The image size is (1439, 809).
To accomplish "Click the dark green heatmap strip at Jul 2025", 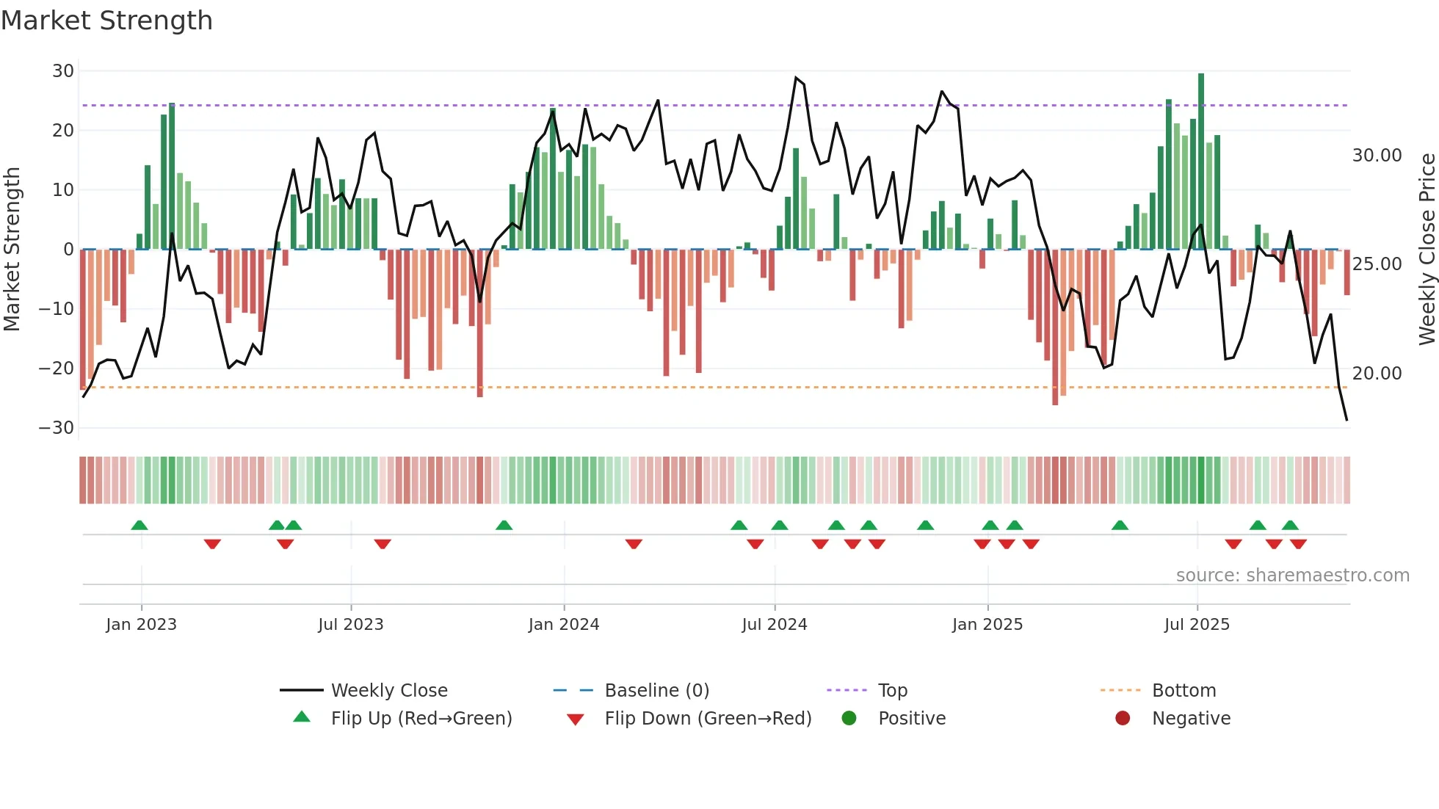I will pos(1201,479).
